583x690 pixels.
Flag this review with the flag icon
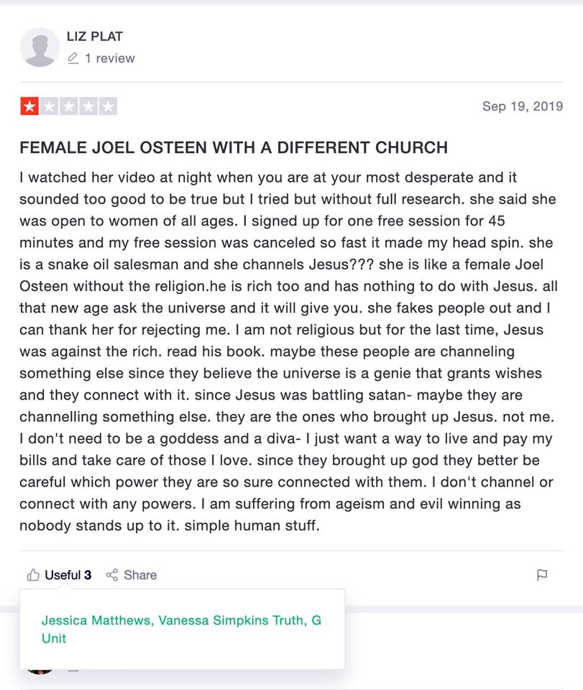[x=542, y=575]
